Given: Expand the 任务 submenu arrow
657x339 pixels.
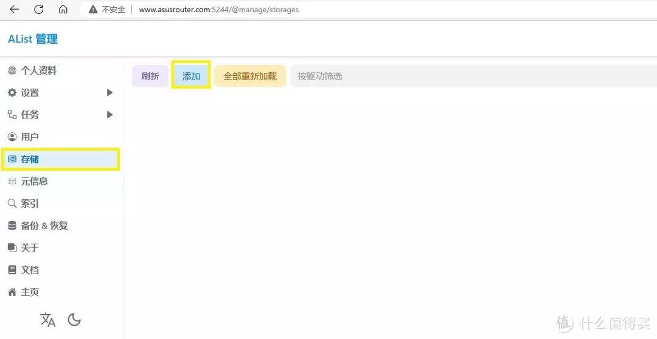Looking at the screenshot, I should point(109,115).
